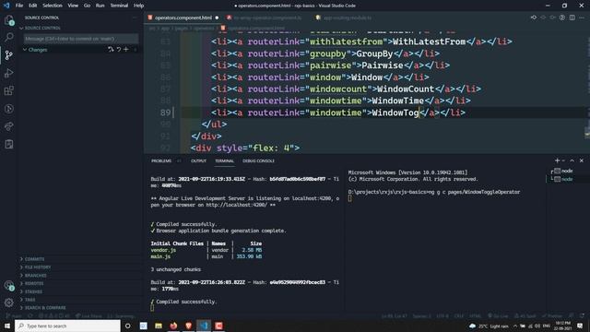590x332 pixels.
Task: Open the Run and Debug view
Action: (8, 73)
